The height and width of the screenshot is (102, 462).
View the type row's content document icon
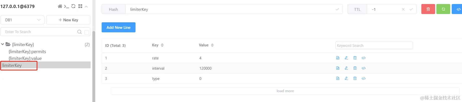click(338, 78)
